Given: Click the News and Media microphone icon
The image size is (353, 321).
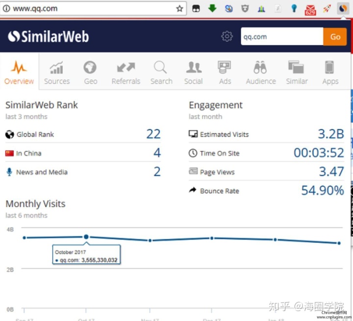Looking at the screenshot, I should 9,172.
